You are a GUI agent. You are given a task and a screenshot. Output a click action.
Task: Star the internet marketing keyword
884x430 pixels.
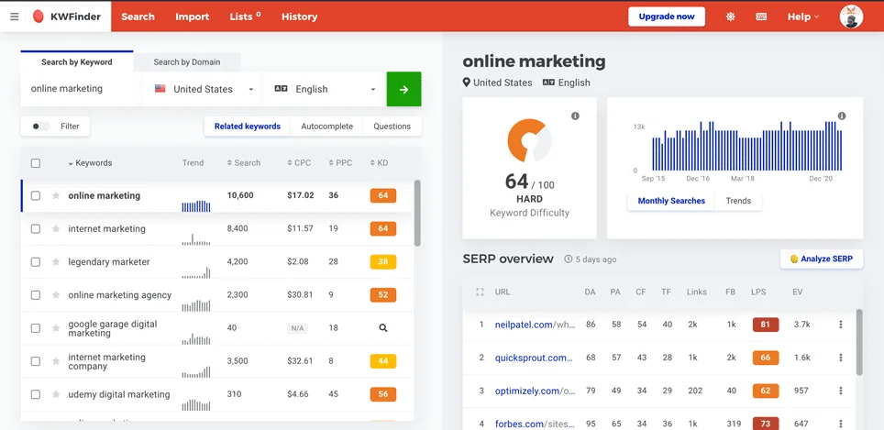tap(56, 229)
